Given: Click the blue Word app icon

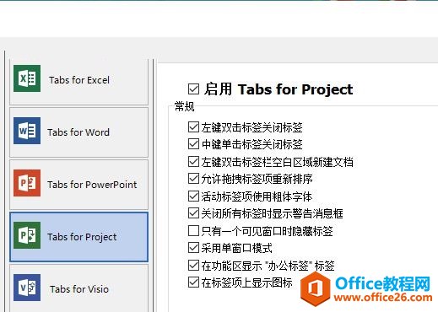Looking at the screenshot, I should (x=27, y=131).
